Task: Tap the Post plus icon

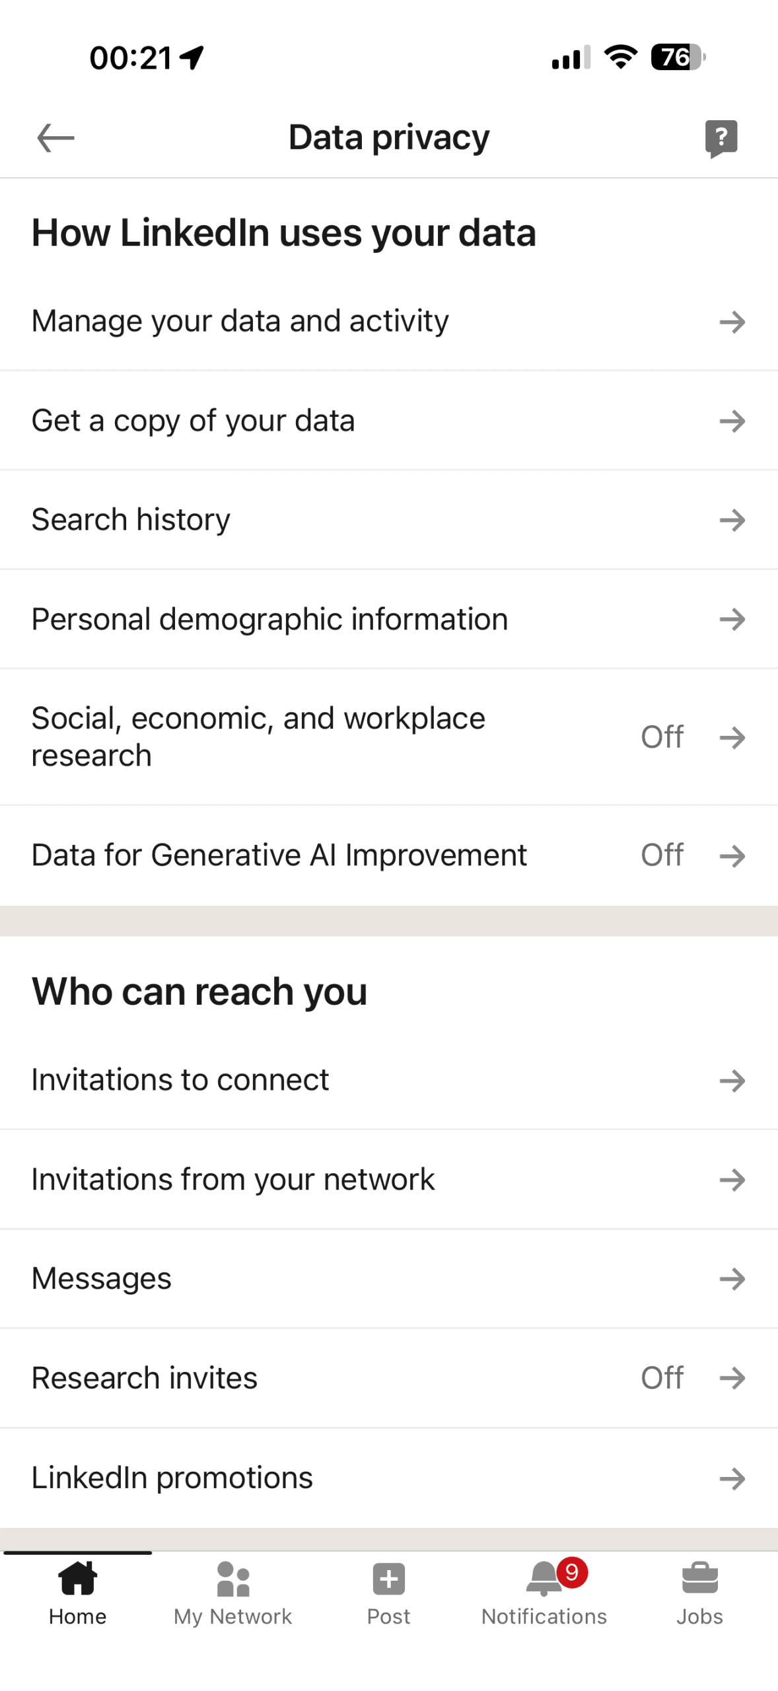Action: tap(388, 1579)
